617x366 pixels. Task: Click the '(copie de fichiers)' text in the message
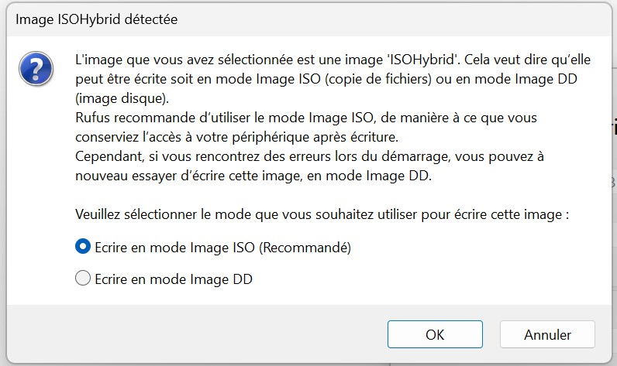click(378, 79)
